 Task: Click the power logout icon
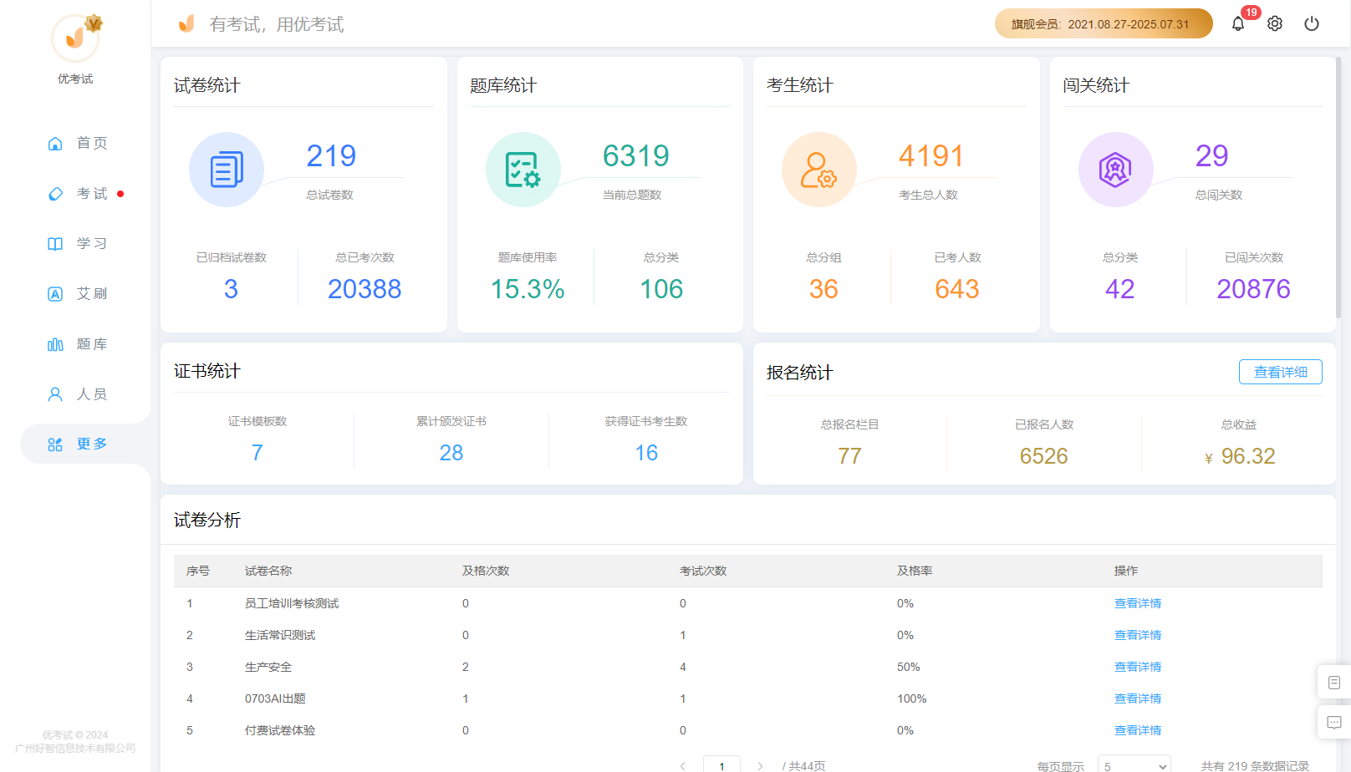1312,23
